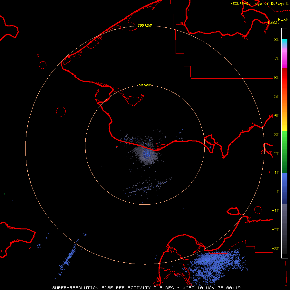Click the KAEC 10 NOV 25 00:19 timestamp

(x=212, y=288)
